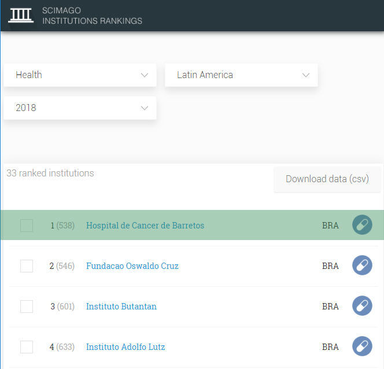
Task: Tick checkbox for Hospital de Cancer de Barretos
Action: (x=27, y=226)
